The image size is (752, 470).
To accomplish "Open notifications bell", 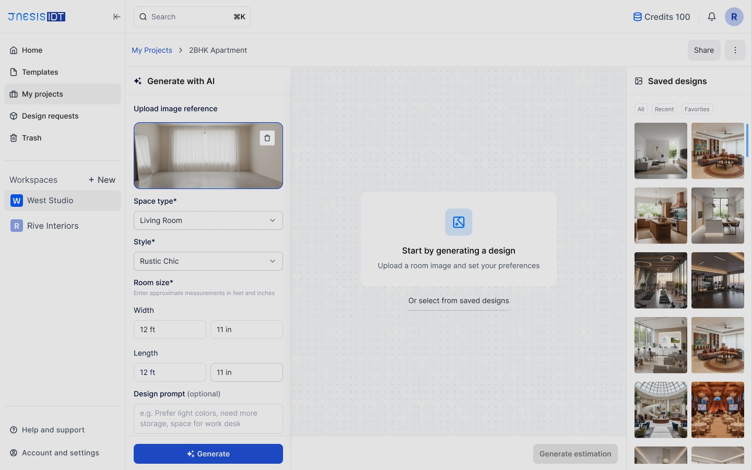I will pos(711,17).
